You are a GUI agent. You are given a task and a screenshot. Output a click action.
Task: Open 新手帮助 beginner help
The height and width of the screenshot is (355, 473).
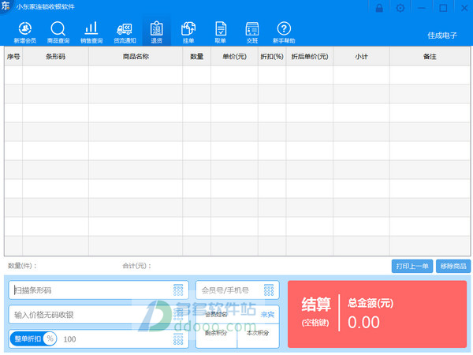(284, 32)
